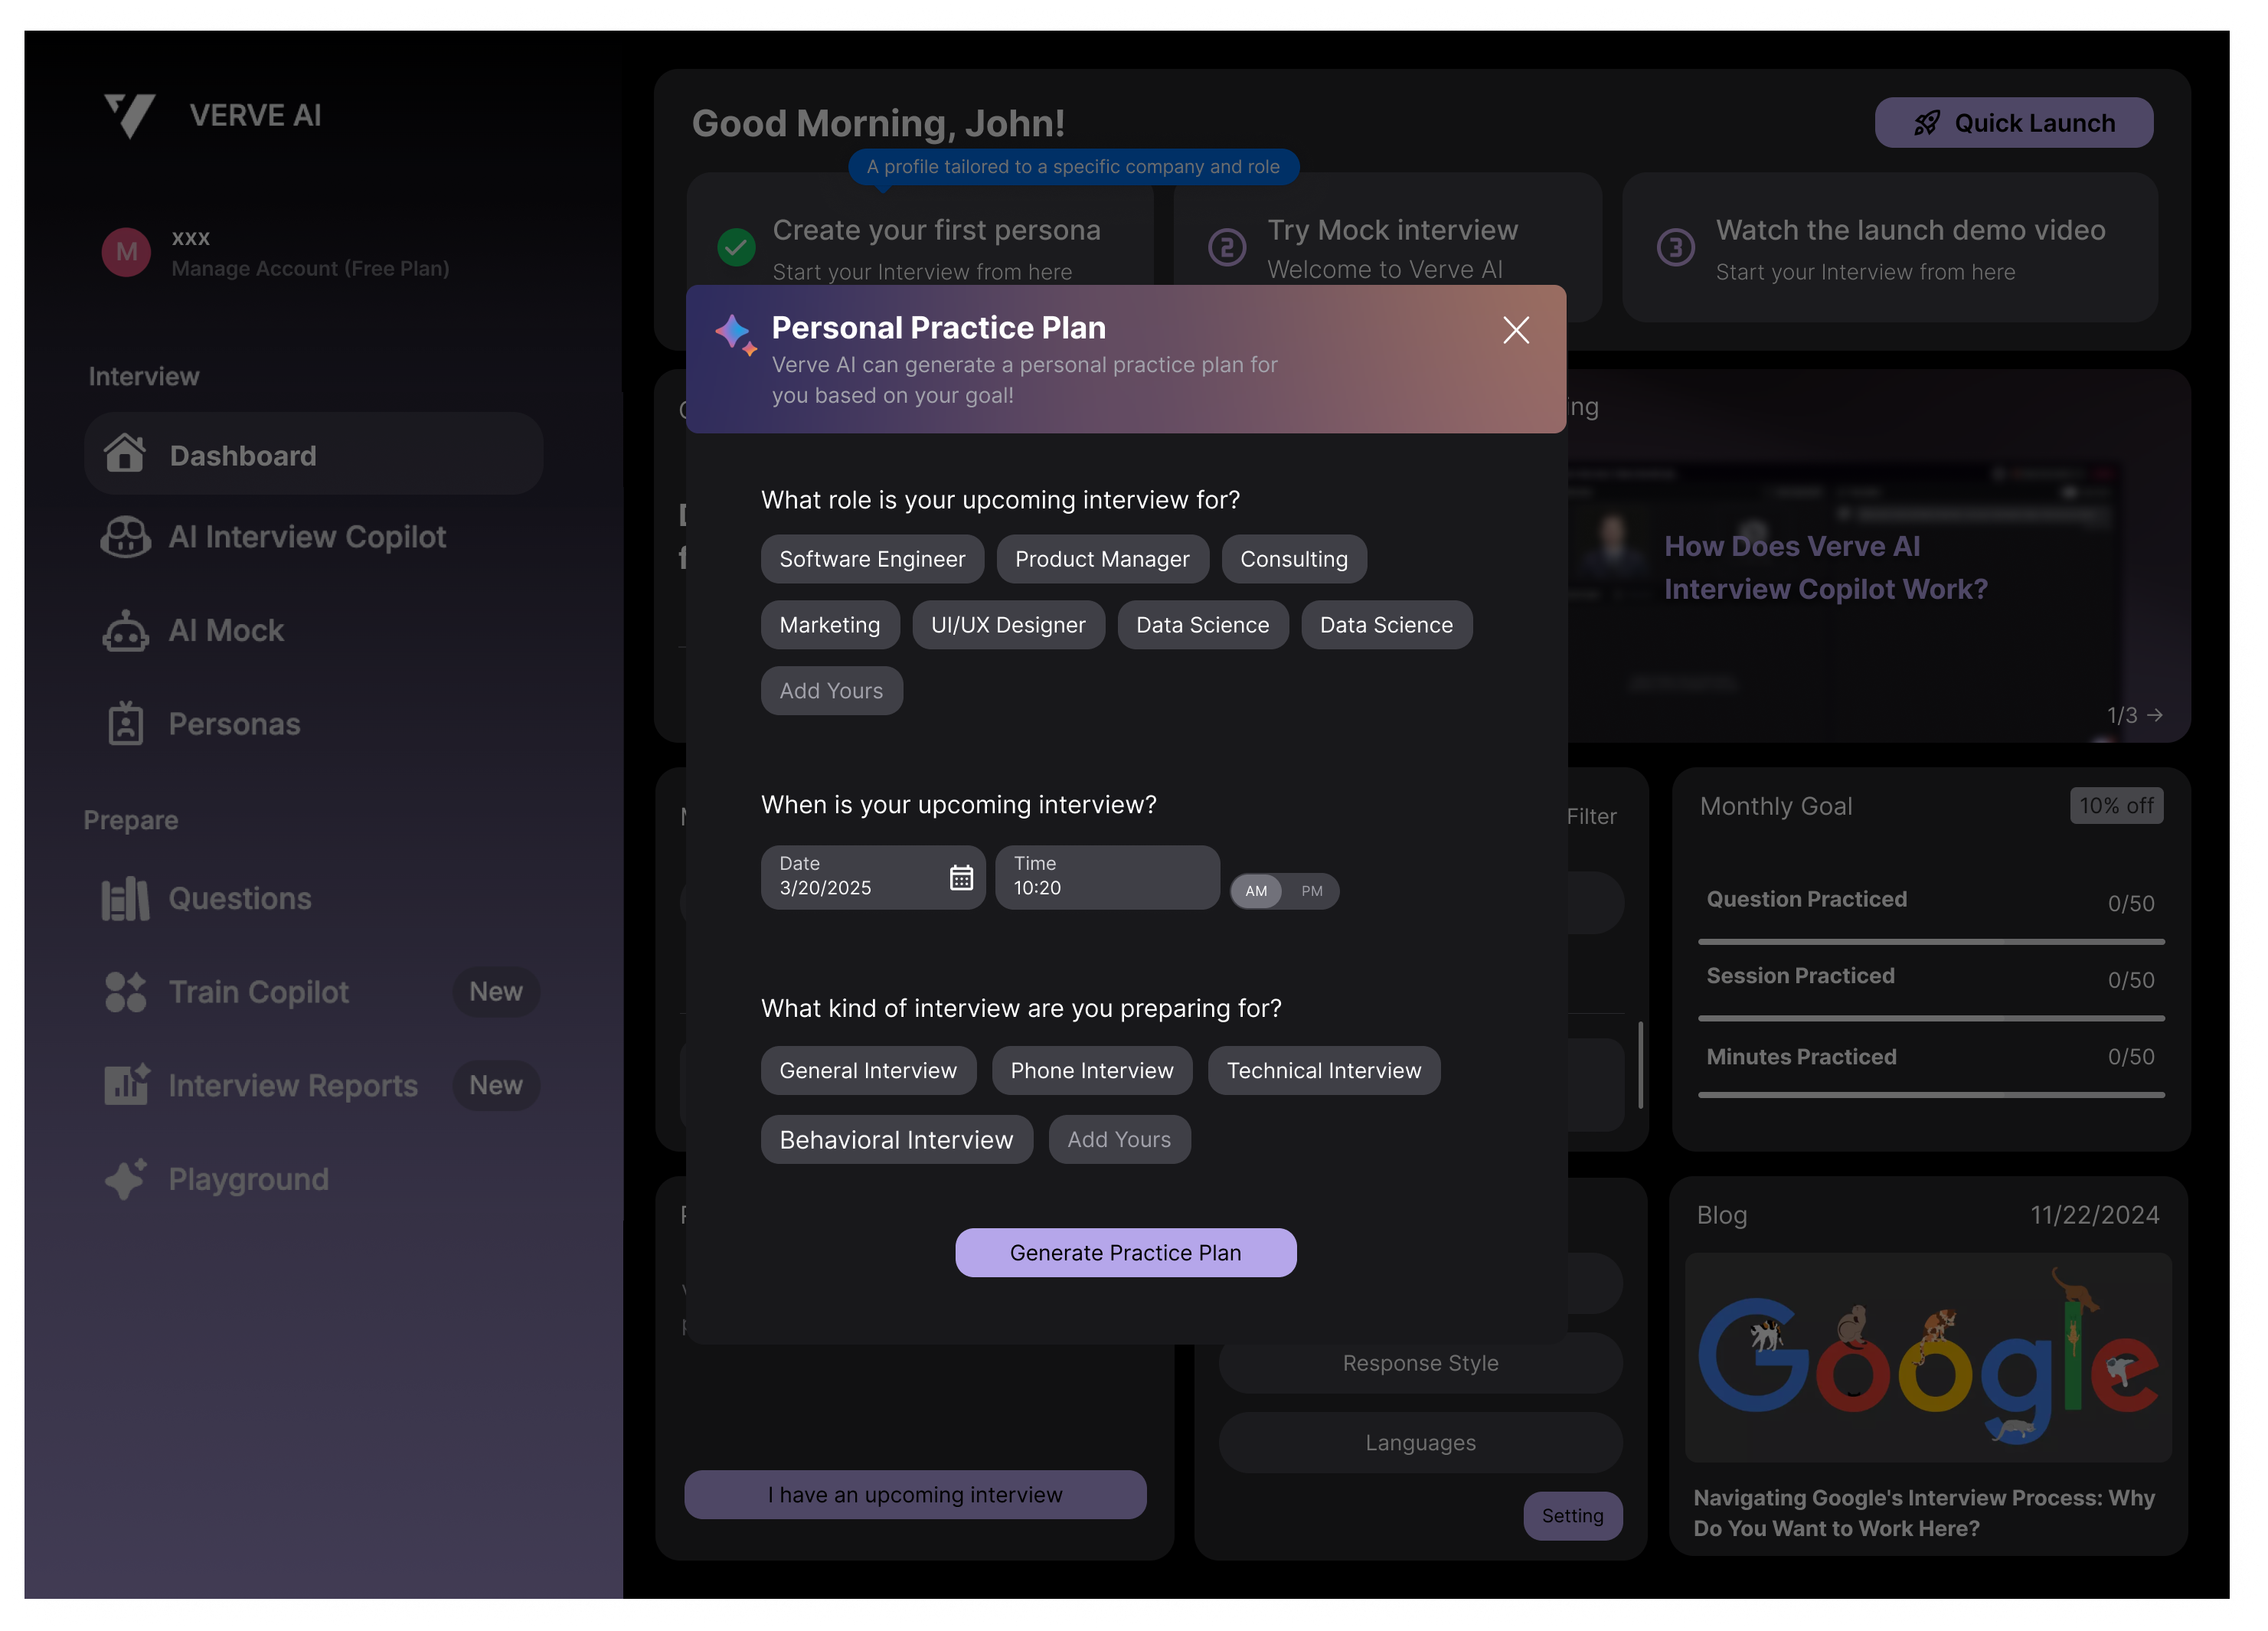This screenshot has height=1631, width=2268.
Task: Add your own role with Add Yours
Action: 831,692
